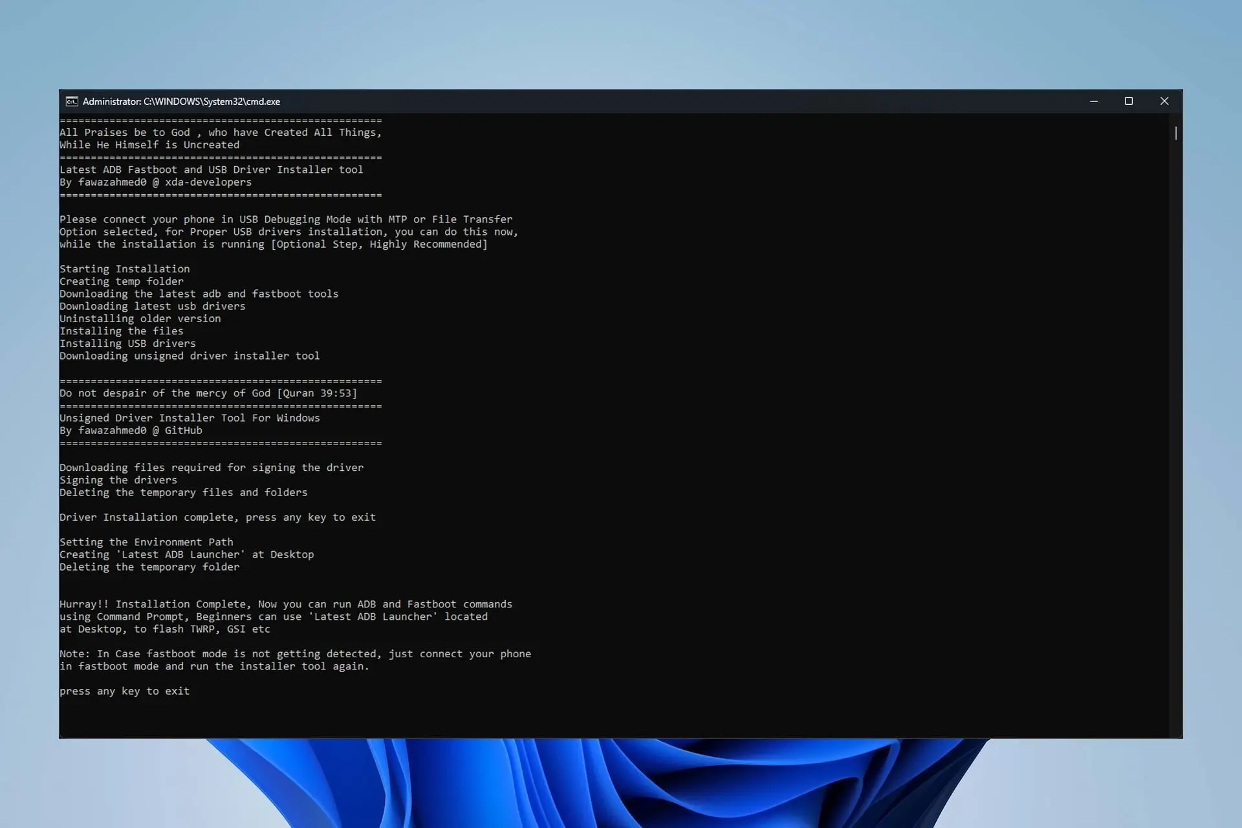Click line 'Downloading the latest adb and fastboot tools'
The image size is (1242, 828).
[199, 294]
